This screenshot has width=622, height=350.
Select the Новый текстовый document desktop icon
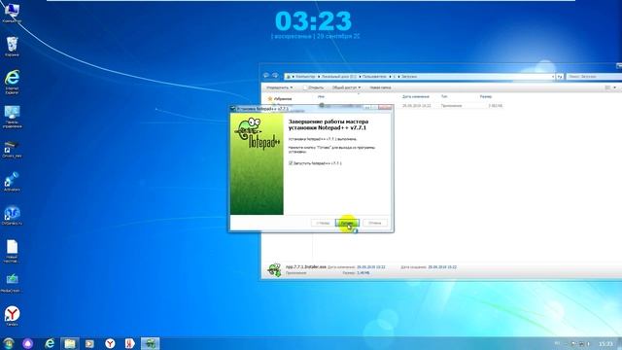12,251
